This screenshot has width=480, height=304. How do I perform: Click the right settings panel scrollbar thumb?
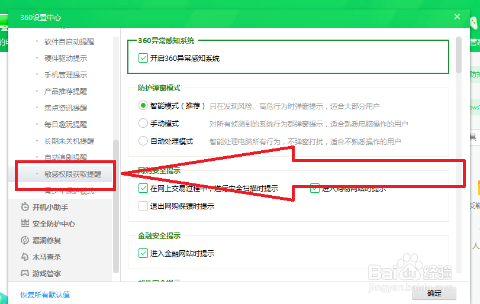click(458, 55)
